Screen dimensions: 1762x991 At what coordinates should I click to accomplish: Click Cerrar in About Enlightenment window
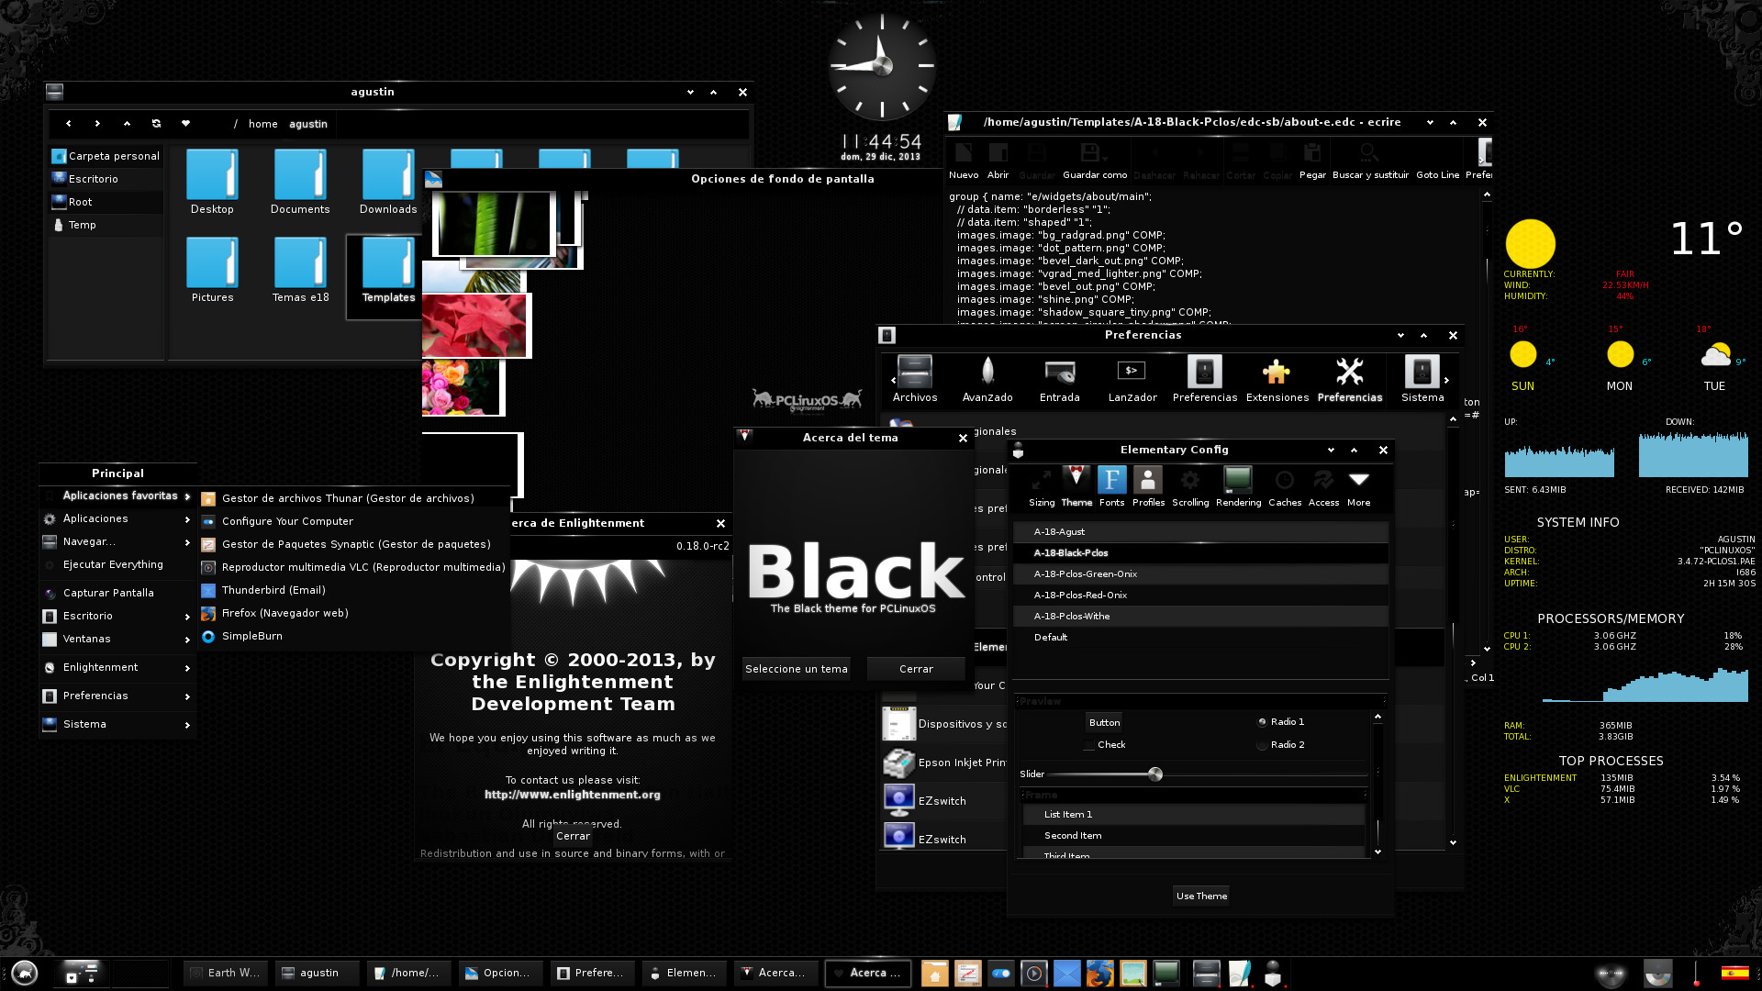click(573, 837)
